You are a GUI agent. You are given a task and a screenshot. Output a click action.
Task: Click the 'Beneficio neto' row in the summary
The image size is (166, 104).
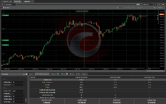coord(98,80)
